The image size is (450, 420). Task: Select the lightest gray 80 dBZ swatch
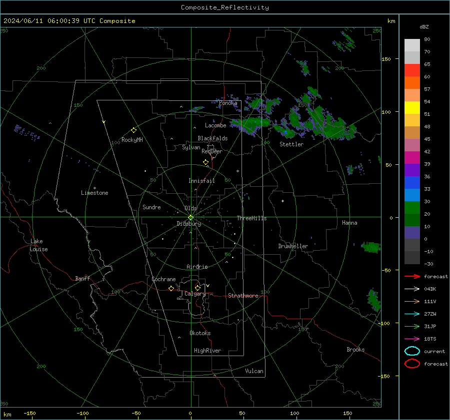point(412,45)
